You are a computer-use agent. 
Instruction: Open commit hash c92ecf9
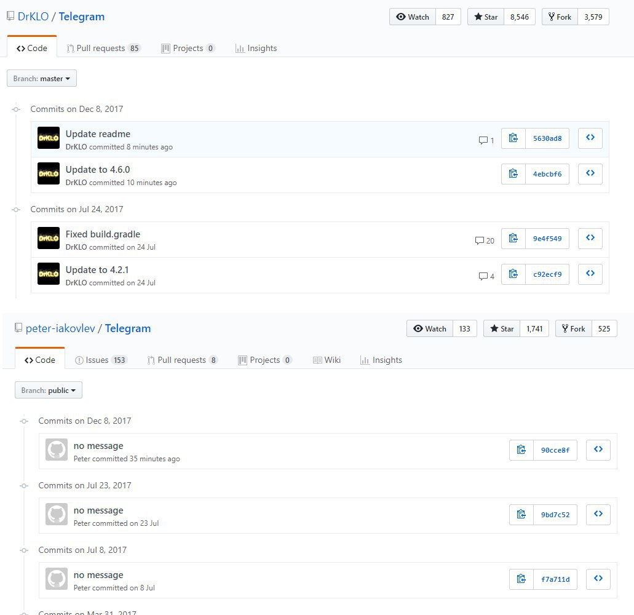547,274
